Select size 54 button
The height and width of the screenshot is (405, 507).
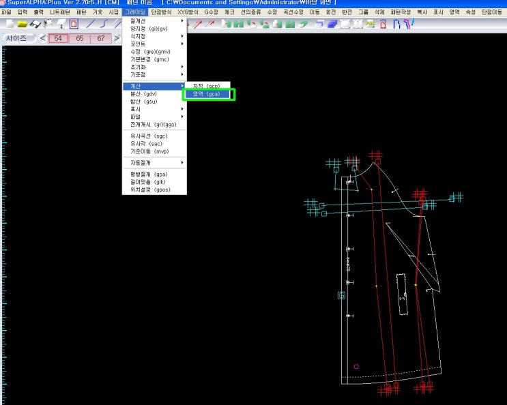[x=58, y=38]
